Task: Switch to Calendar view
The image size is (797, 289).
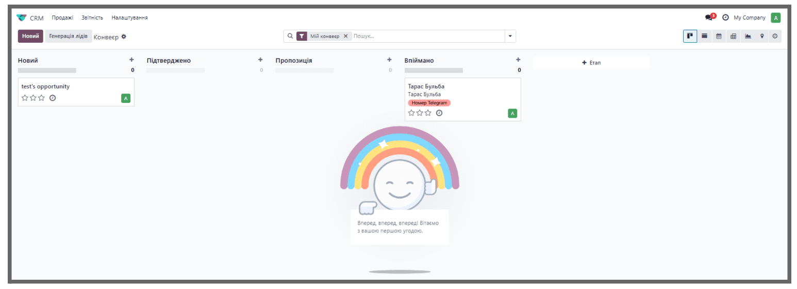Action: pyautogui.click(x=719, y=36)
